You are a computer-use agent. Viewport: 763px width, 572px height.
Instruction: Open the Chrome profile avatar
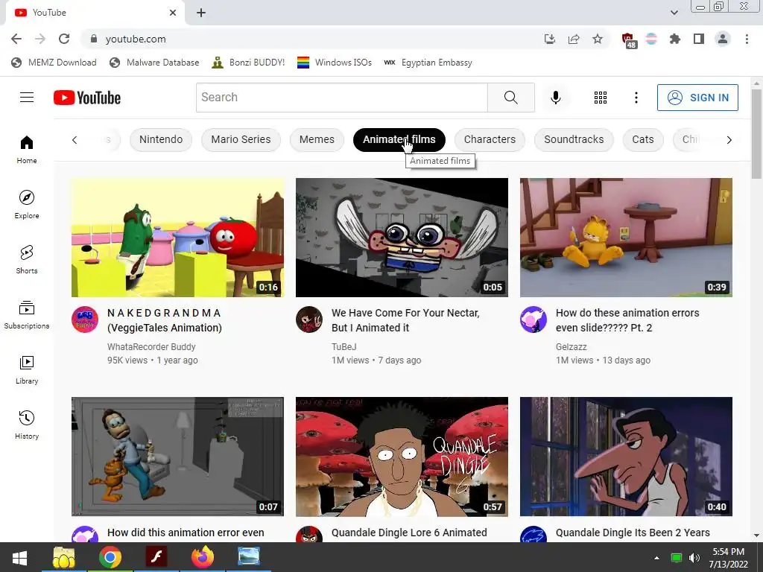point(723,39)
